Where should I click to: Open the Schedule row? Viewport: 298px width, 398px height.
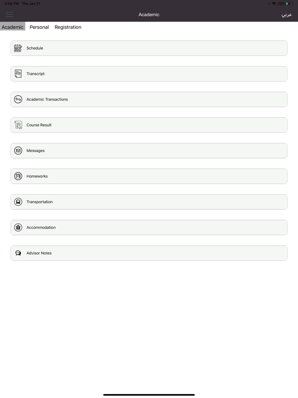pos(149,48)
